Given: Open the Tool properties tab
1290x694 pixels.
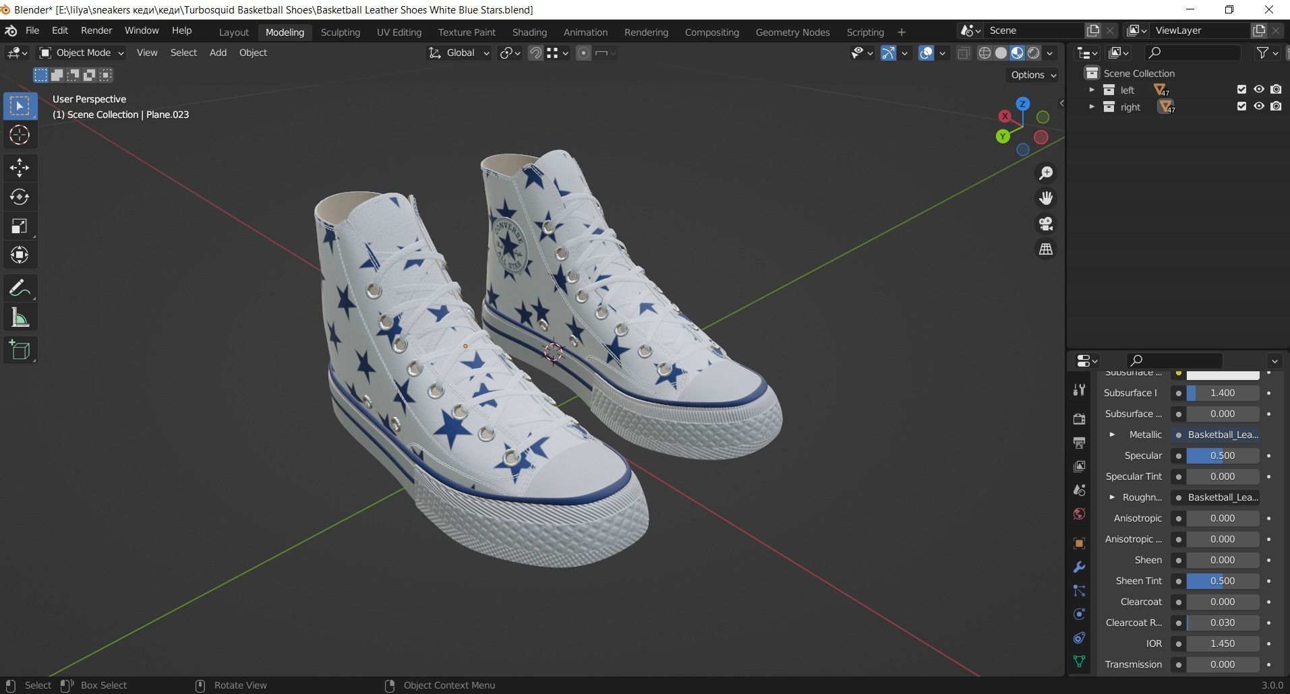Looking at the screenshot, I should coord(1079,389).
